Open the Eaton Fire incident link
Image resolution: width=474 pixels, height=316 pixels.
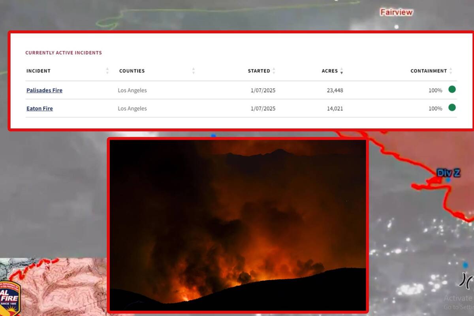(39, 108)
